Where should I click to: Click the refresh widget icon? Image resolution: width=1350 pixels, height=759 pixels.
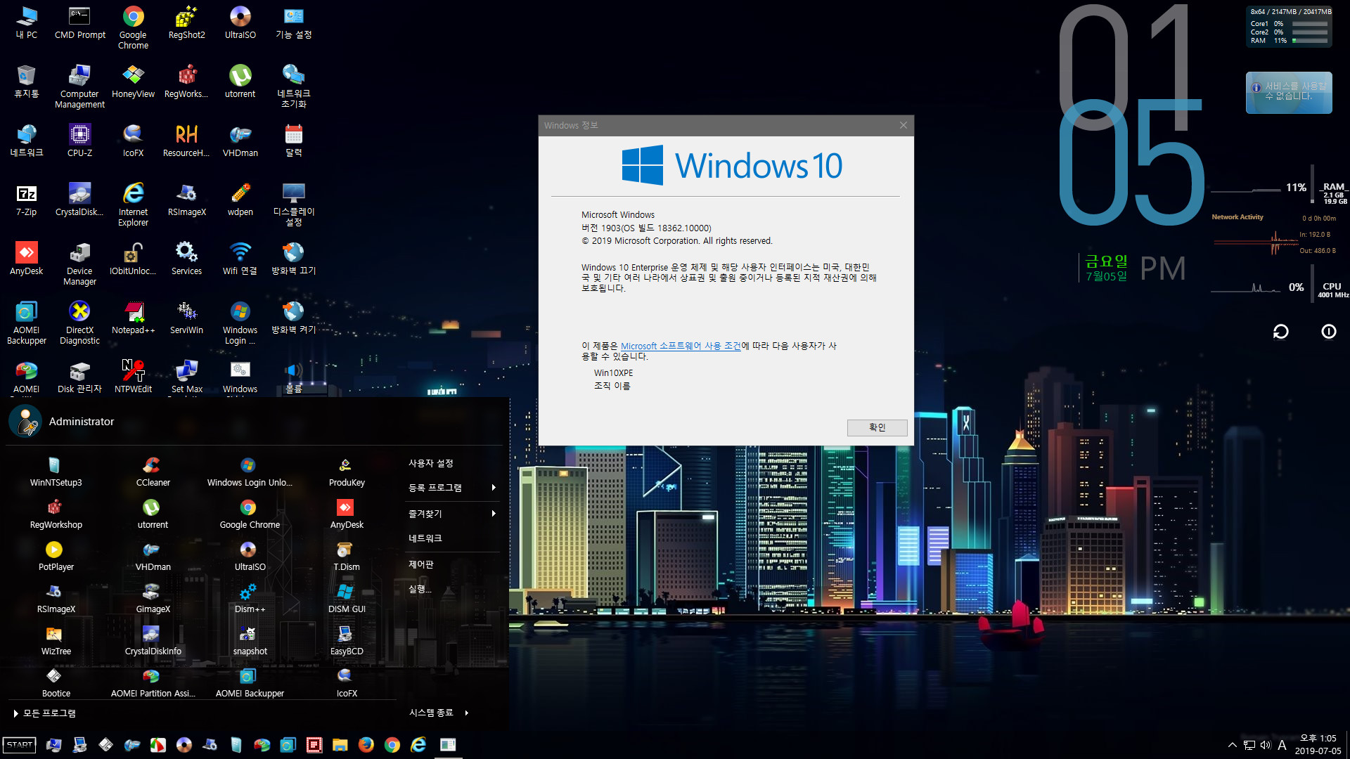[x=1280, y=332]
